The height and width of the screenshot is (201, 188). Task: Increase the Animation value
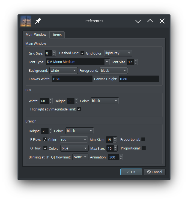coord(121,156)
